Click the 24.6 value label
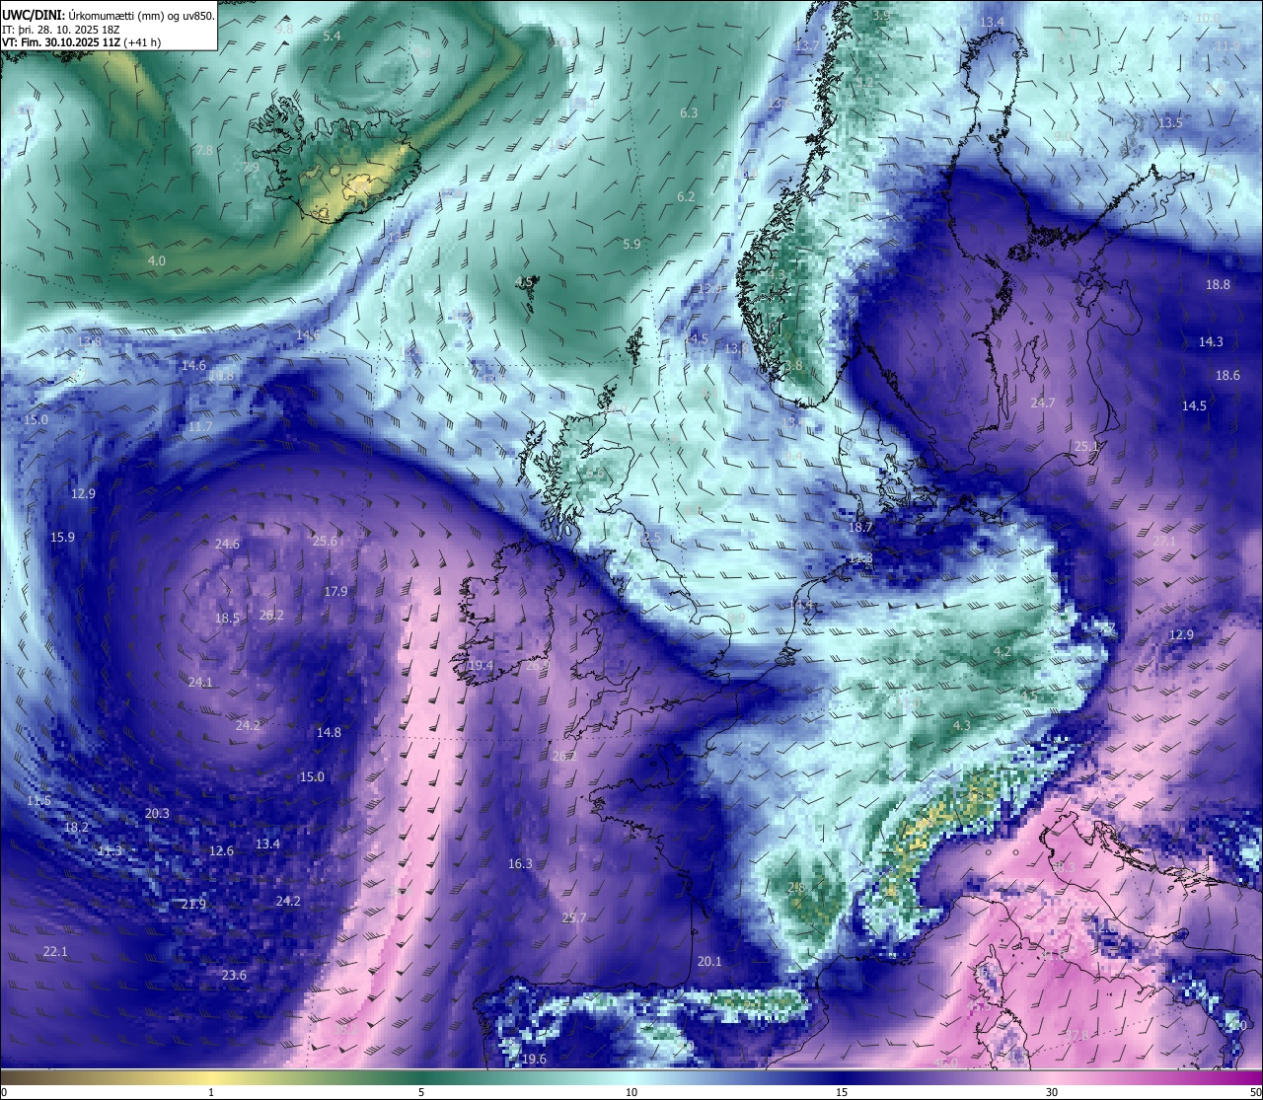The image size is (1263, 1100). click(x=227, y=544)
